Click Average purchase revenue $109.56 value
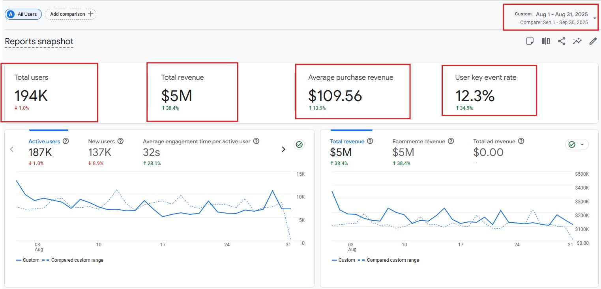This screenshot has width=601, height=289. 335,96
